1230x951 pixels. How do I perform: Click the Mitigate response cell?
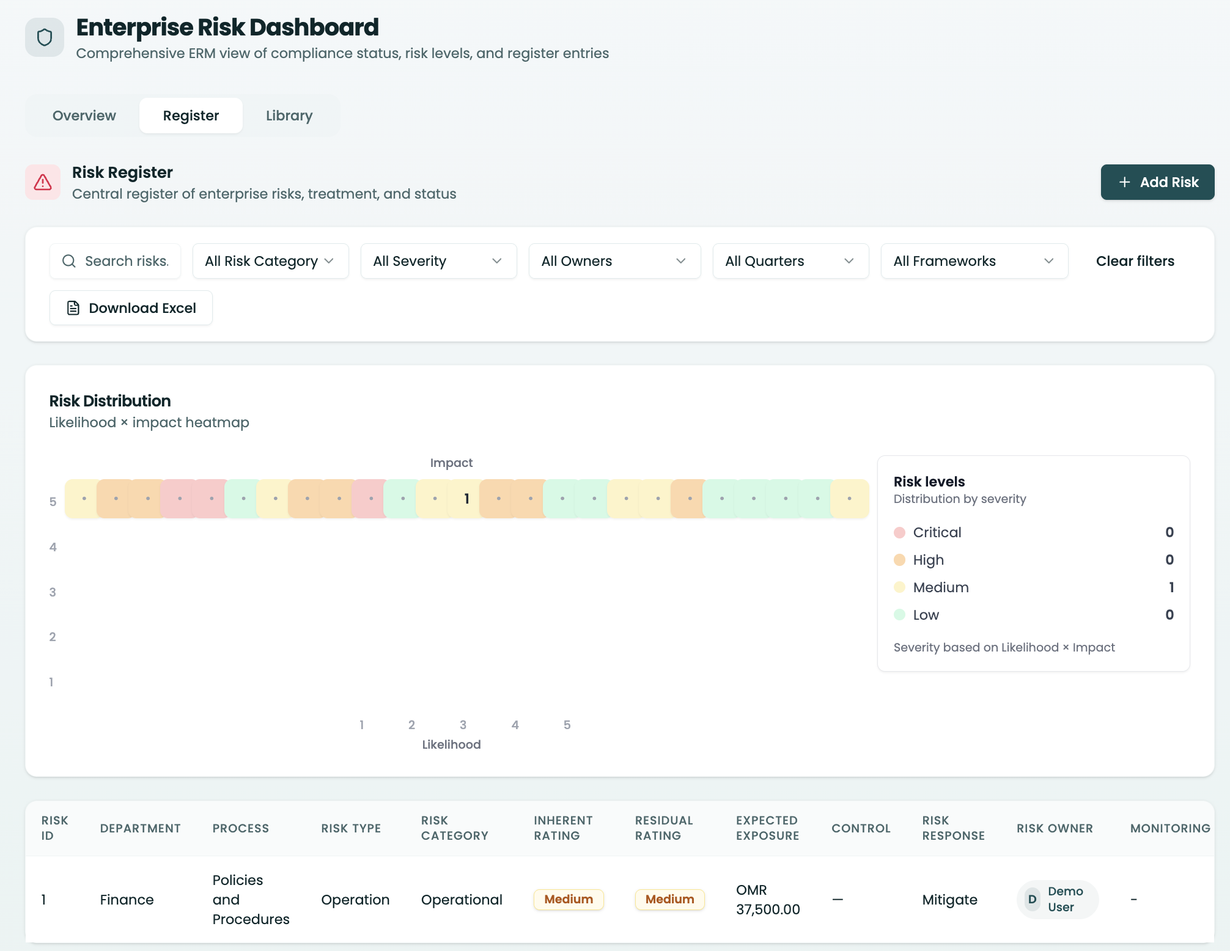[x=949, y=900]
